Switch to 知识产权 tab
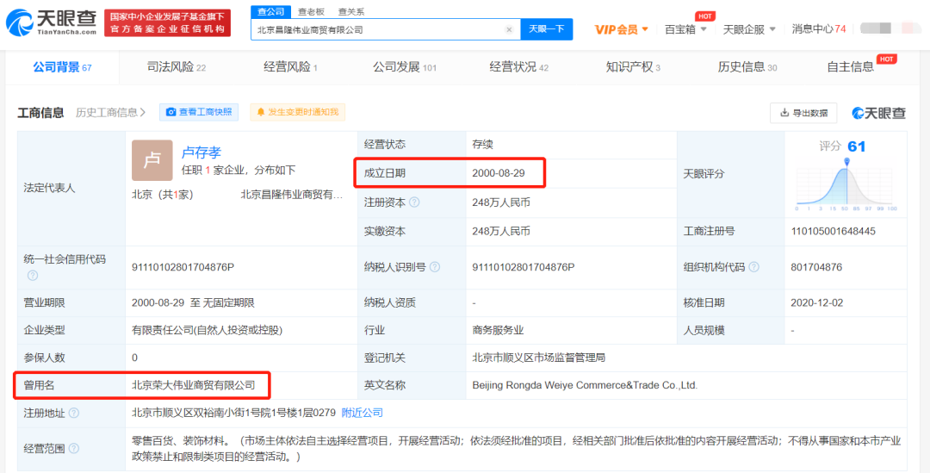The width and height of the screenshot is (930, 473). click(x=633, y=67)
